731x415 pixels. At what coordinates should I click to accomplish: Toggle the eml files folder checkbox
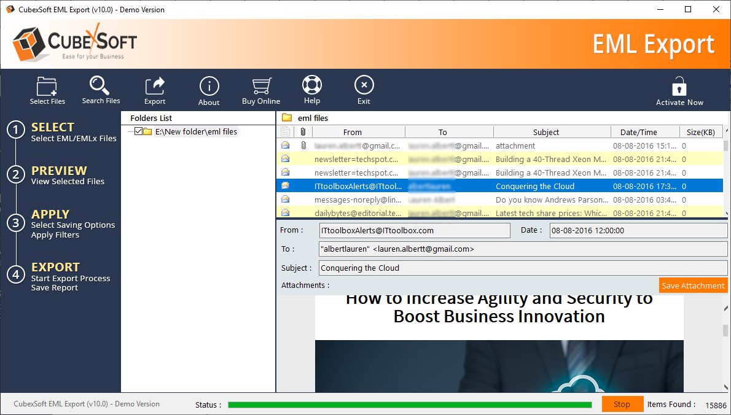[x=138, y=131]
